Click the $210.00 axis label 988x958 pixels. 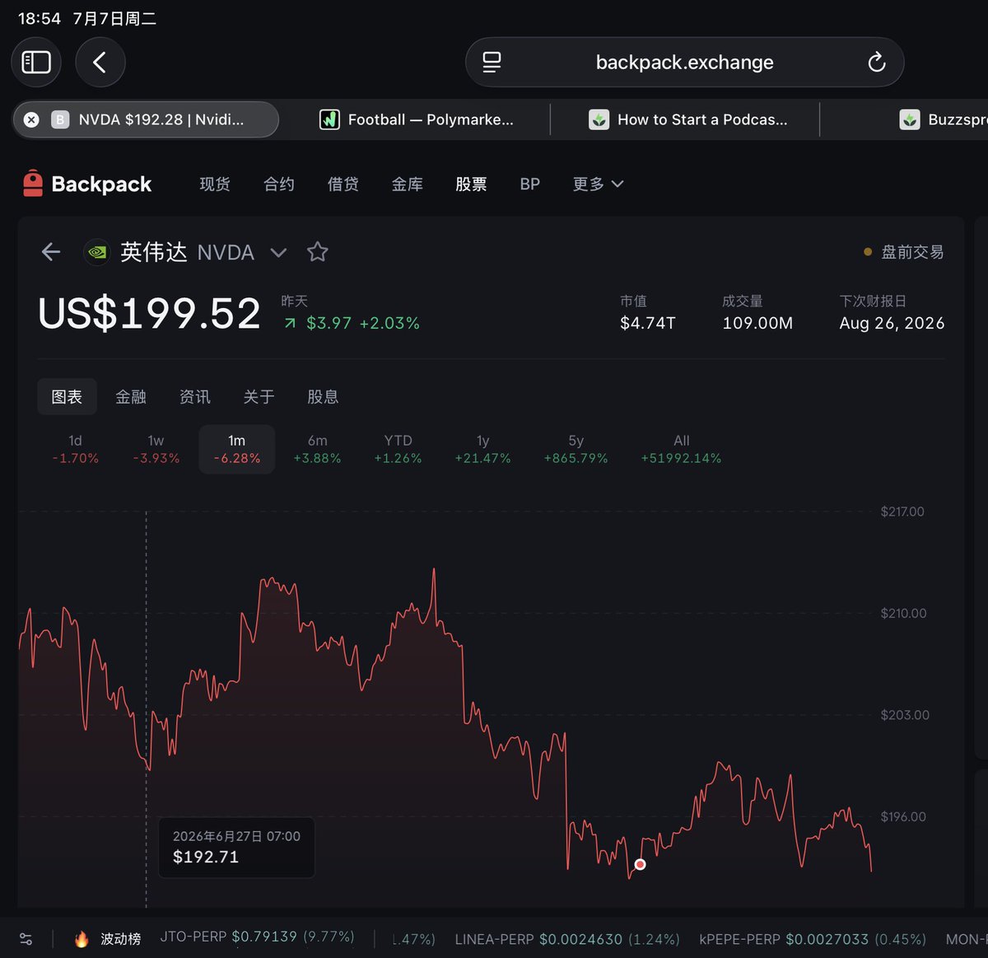[x=903, y=613]
